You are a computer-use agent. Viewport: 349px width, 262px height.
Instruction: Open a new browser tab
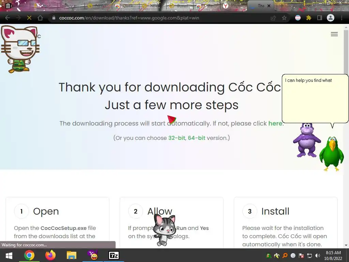pyautogui.click(x=282, y=6)
